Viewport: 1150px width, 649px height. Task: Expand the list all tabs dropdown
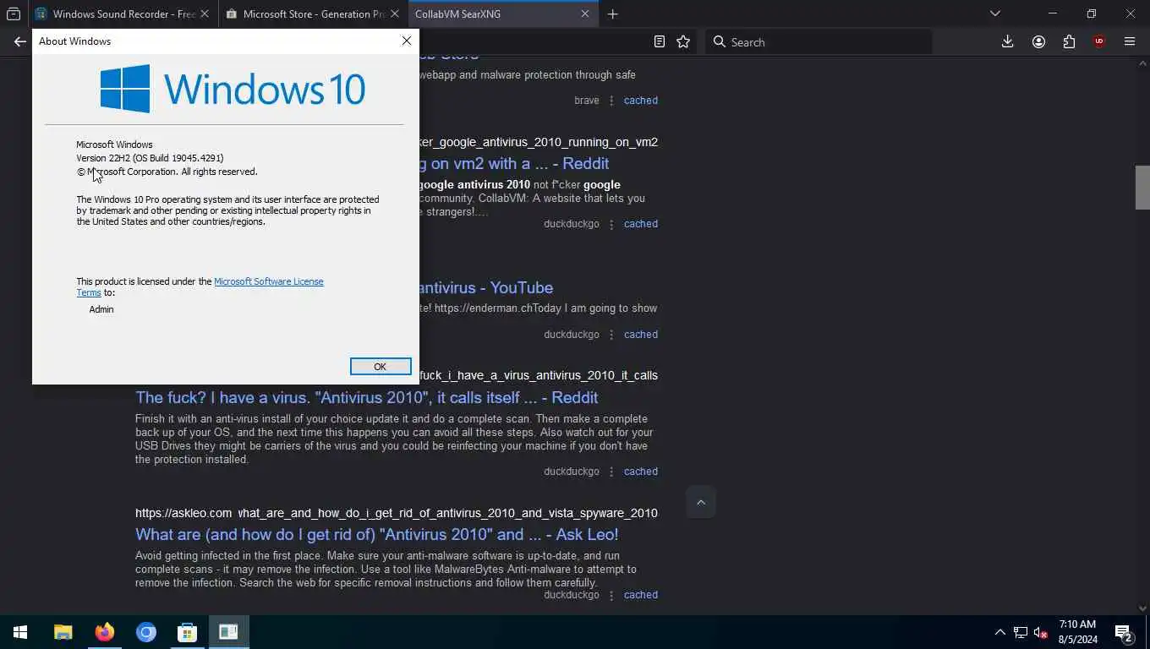995,14
